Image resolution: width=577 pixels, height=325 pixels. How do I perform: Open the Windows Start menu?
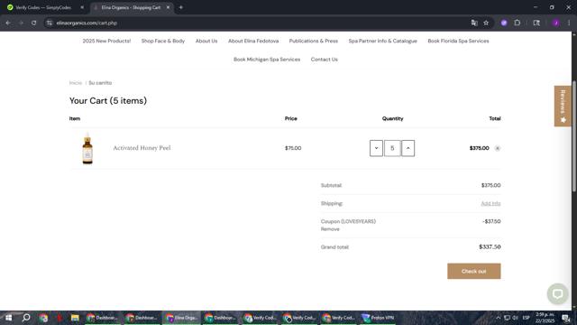(8, 318)
